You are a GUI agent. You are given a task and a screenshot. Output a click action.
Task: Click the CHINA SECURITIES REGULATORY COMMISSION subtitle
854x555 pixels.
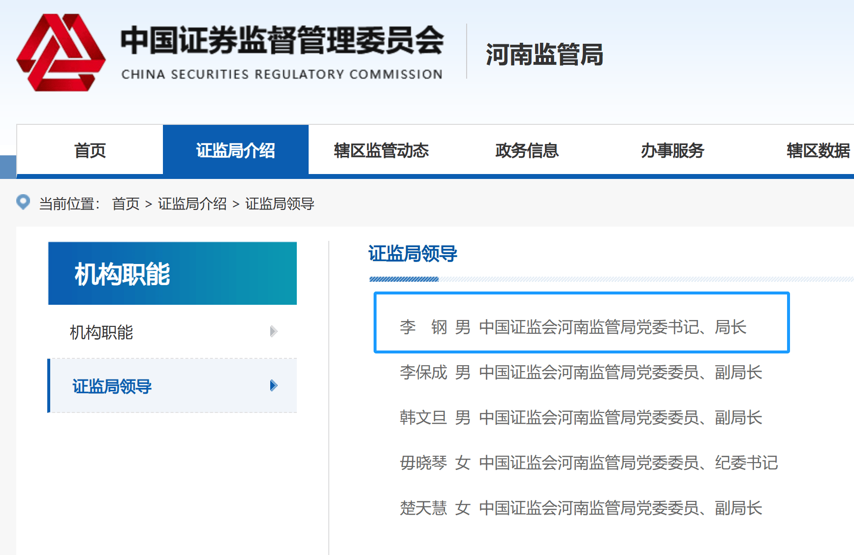282,74
